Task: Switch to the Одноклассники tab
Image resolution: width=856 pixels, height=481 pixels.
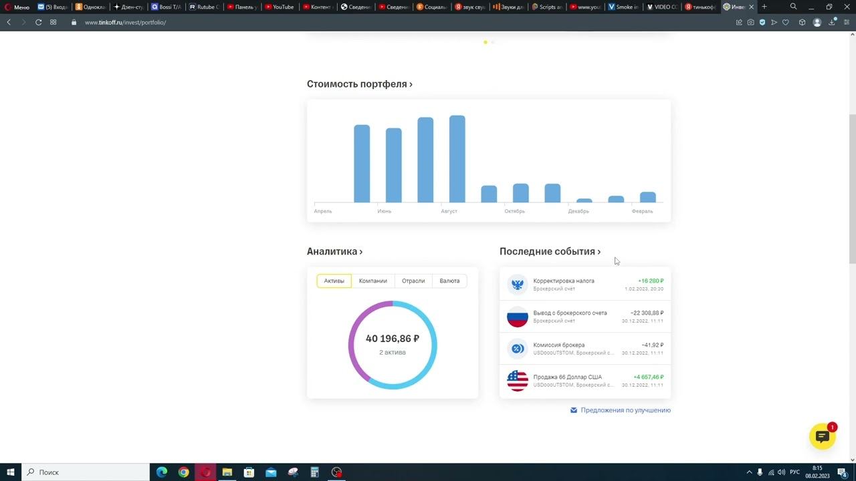Action: tap(90, 7)
